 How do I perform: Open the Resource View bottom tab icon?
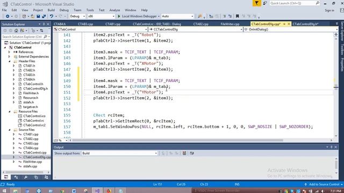tap(36, 177)
